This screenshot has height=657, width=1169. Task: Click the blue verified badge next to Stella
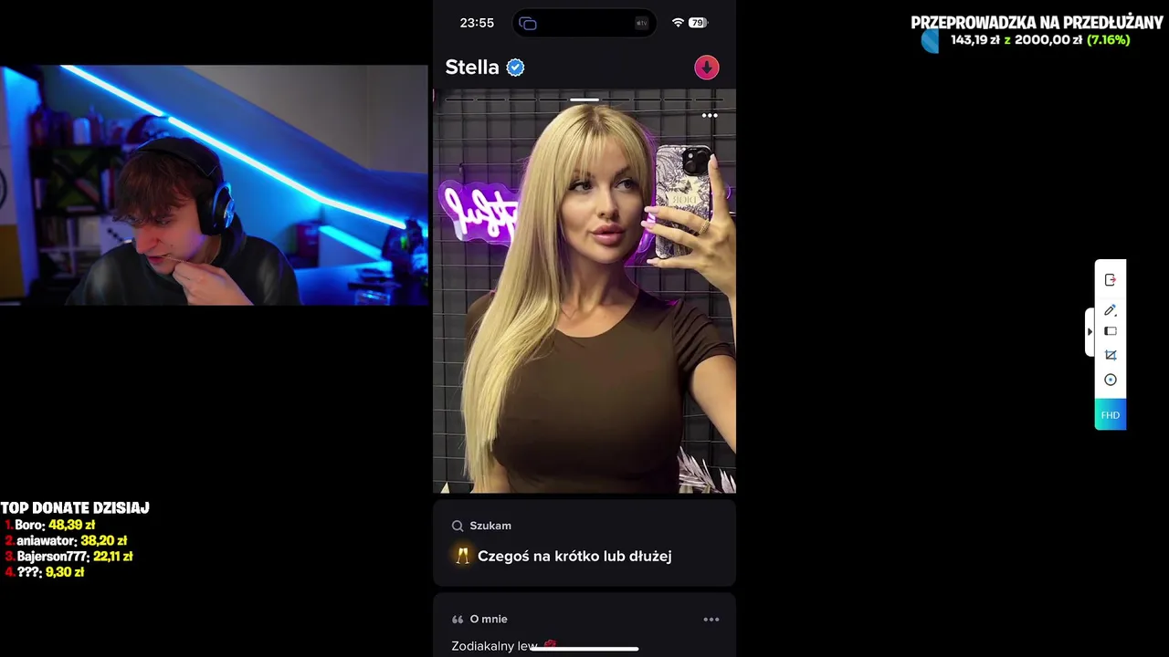tap(515, 68)
